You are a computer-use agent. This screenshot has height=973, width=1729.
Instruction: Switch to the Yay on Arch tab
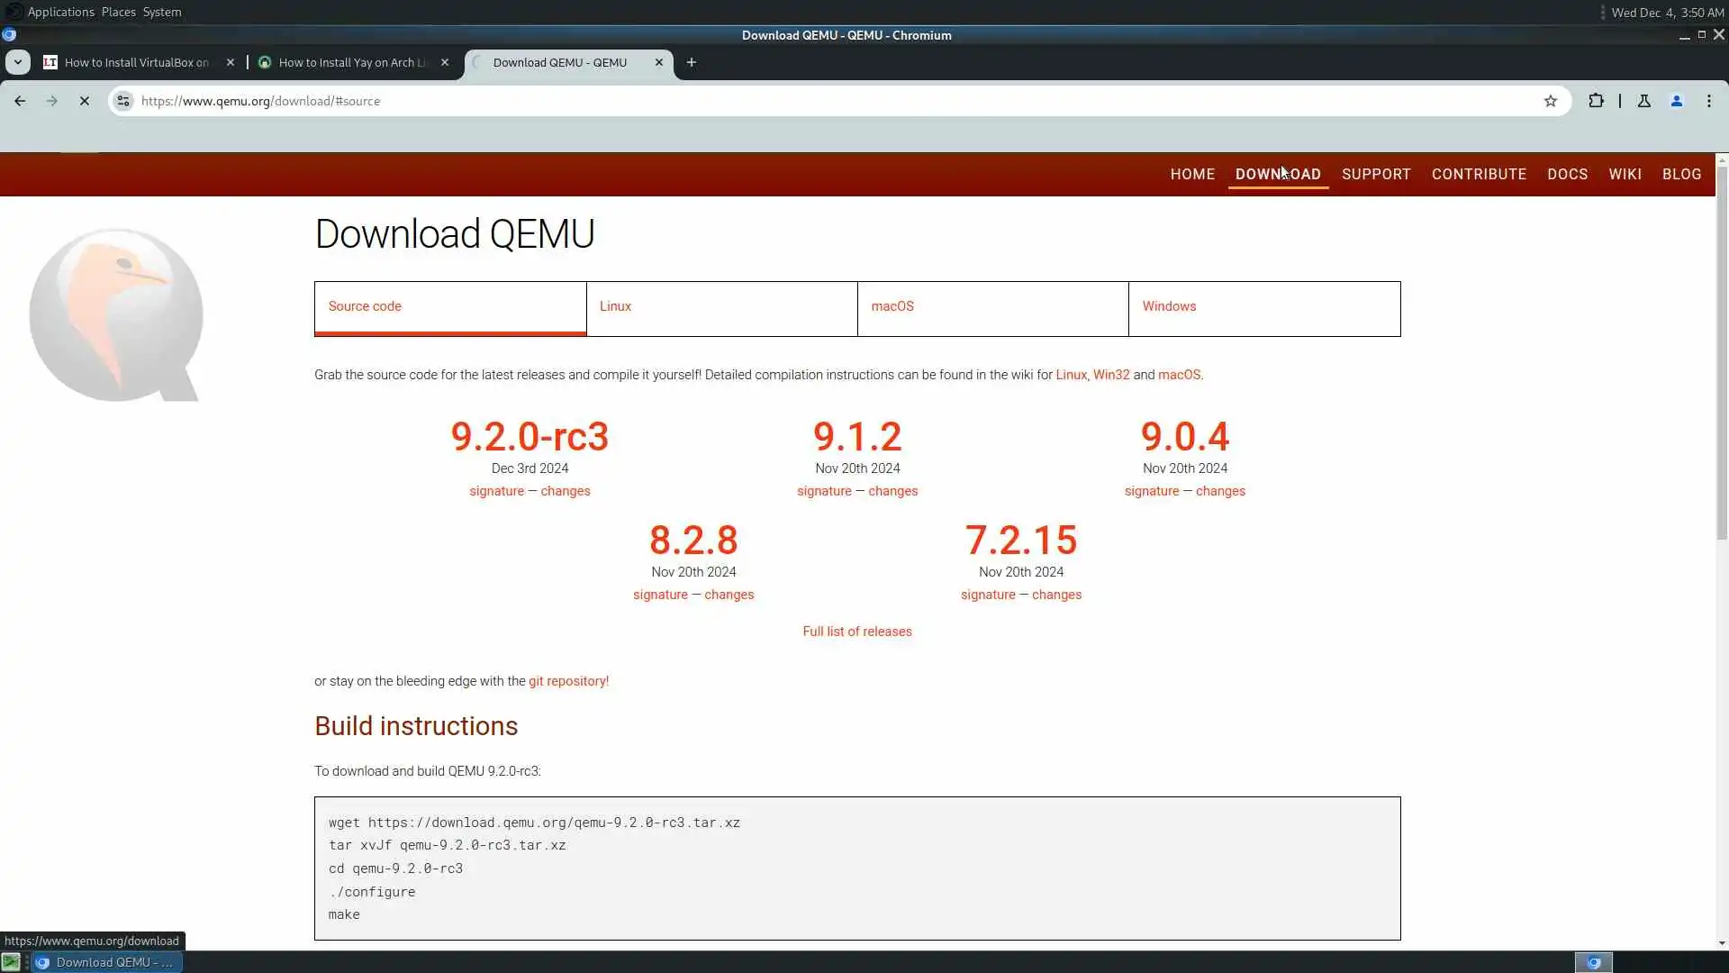[351, 62]
